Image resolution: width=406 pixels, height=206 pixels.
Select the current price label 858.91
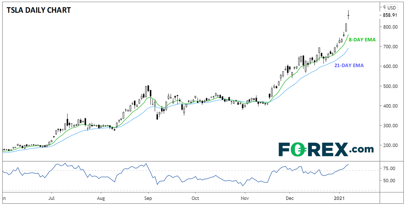(390, 15)
